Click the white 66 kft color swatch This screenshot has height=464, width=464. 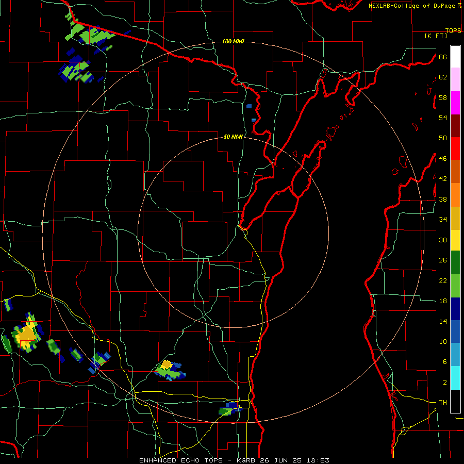tap(455, 57)
